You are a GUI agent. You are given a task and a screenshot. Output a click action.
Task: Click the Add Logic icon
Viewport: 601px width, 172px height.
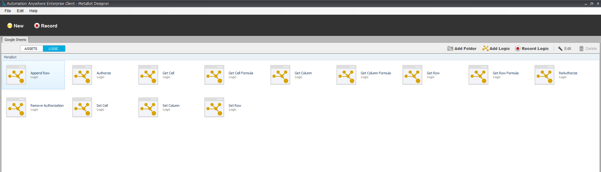(485, 48)
